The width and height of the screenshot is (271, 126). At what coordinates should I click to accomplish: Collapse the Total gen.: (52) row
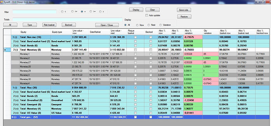pos(15,117)
